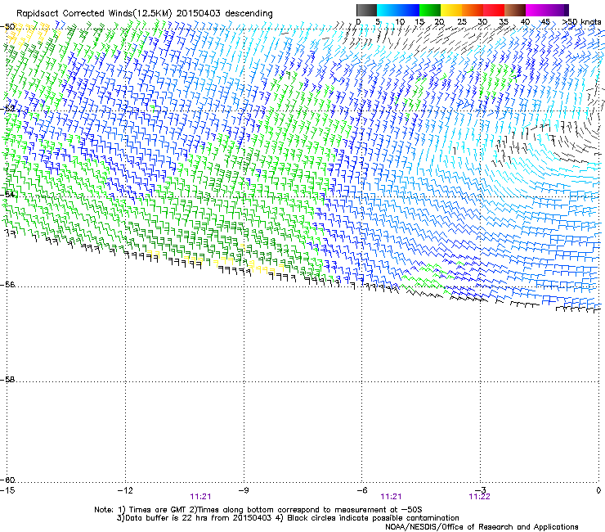The width and height of the screenshot is (605, 532).
Task: Click the '-60' latitude axis label
Action: point(7,480)
